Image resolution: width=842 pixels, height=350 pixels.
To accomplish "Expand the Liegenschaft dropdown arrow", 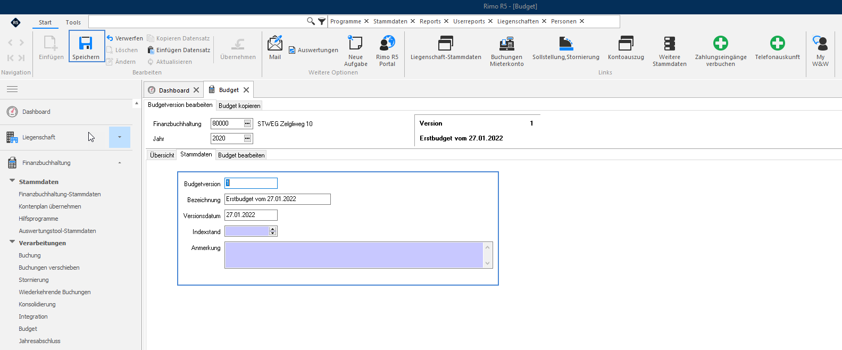I will point(120,137).
